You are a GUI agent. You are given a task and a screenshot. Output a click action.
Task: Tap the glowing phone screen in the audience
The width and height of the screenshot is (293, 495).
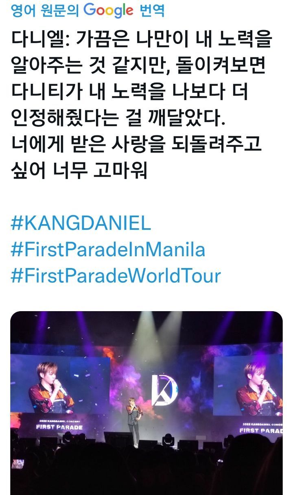point(17,464)
